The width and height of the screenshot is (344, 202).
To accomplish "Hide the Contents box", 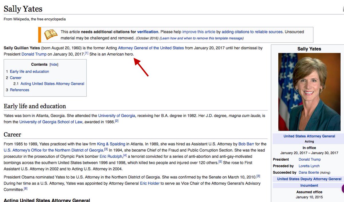I will [54, 65].
